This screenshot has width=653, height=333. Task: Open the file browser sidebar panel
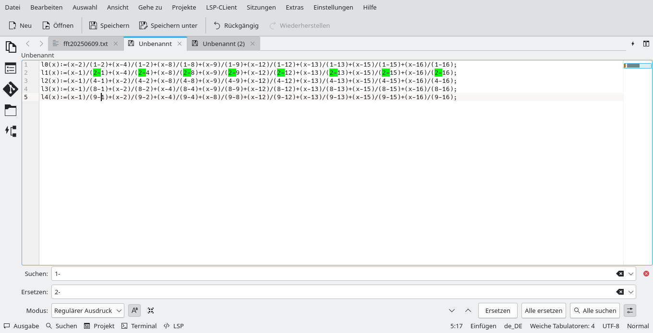click(11, 110)
